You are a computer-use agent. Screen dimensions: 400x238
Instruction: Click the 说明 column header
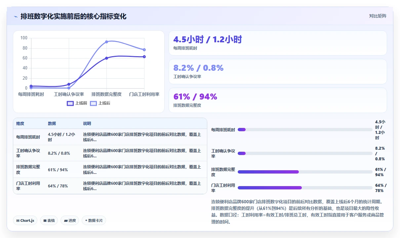tap(87, 124)
